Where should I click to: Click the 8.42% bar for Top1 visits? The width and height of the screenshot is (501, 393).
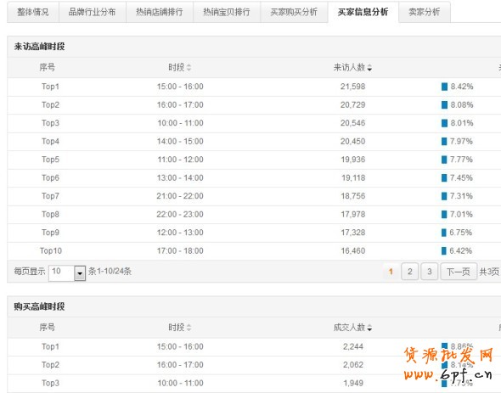click(444, 87)
